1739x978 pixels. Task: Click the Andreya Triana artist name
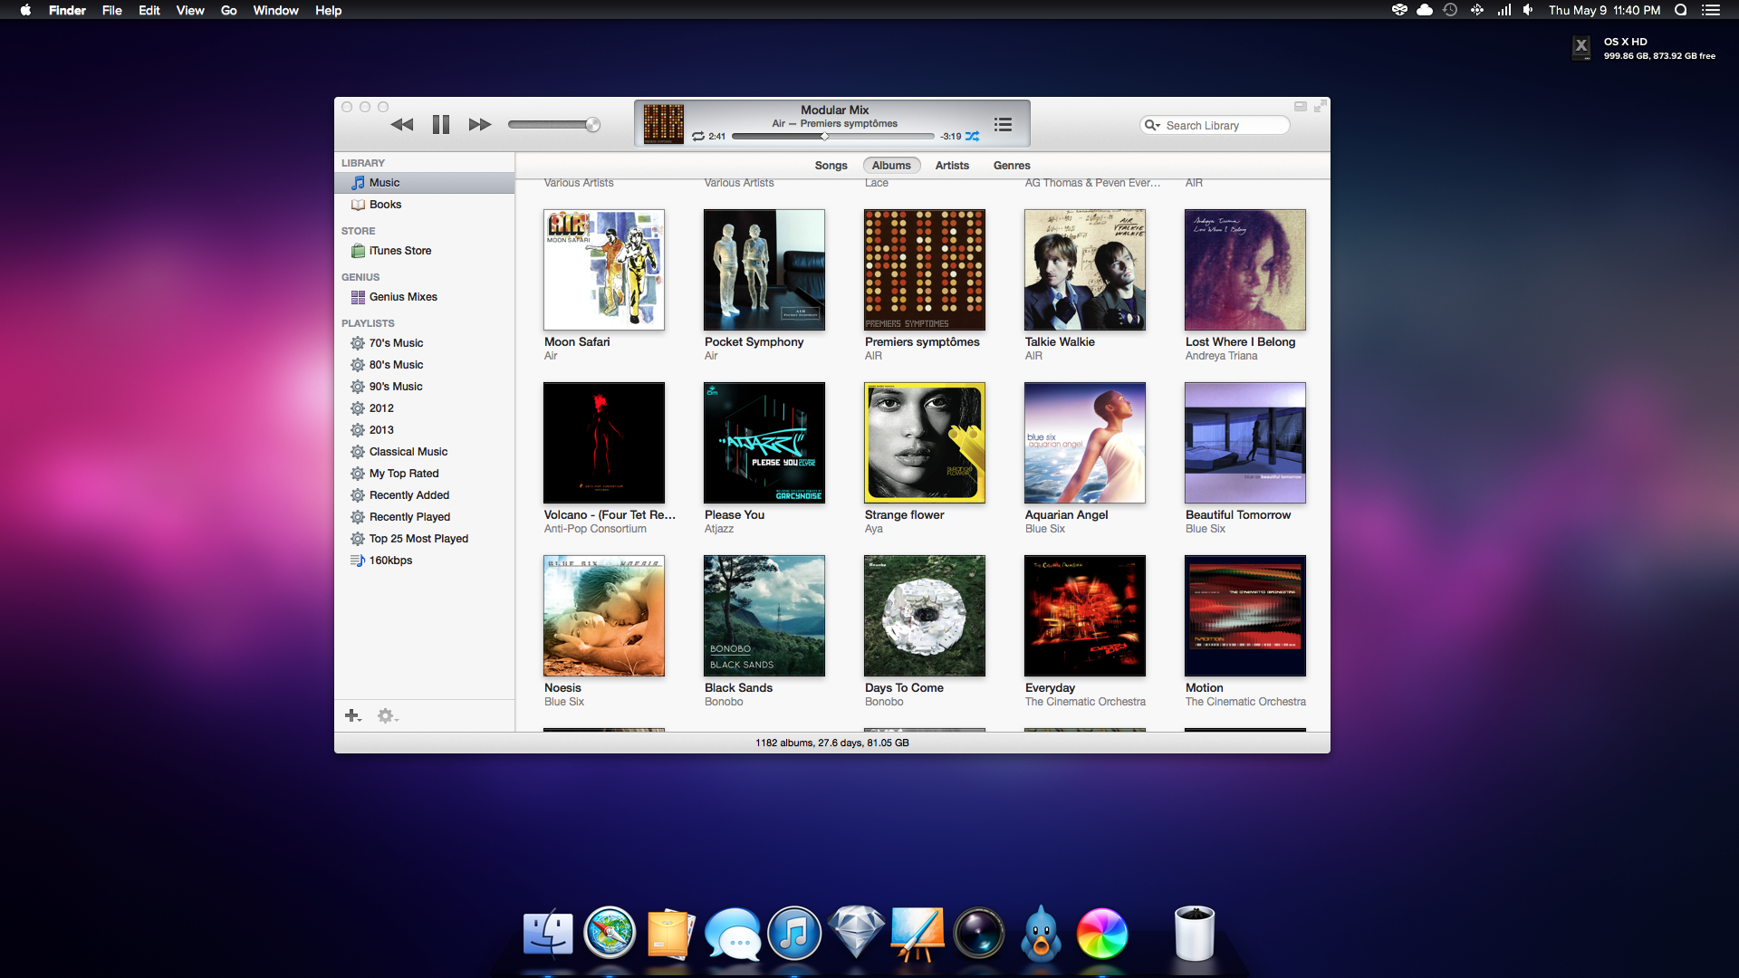(x=1221, y=356)
